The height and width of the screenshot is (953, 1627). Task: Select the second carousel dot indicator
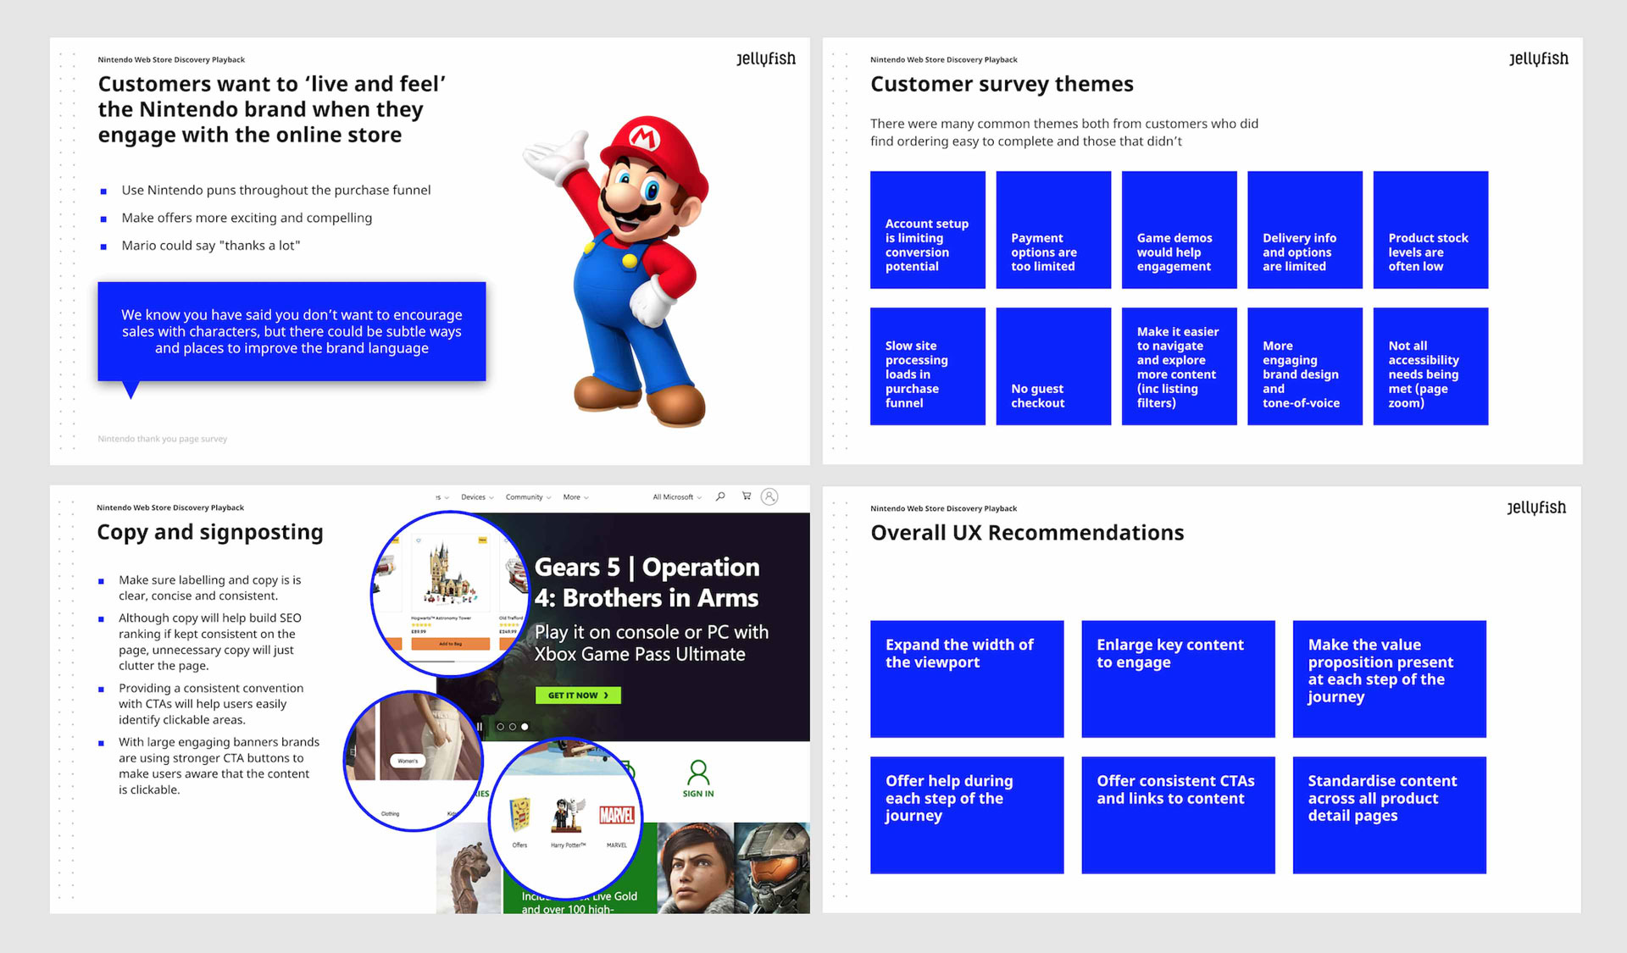(512, 727)
